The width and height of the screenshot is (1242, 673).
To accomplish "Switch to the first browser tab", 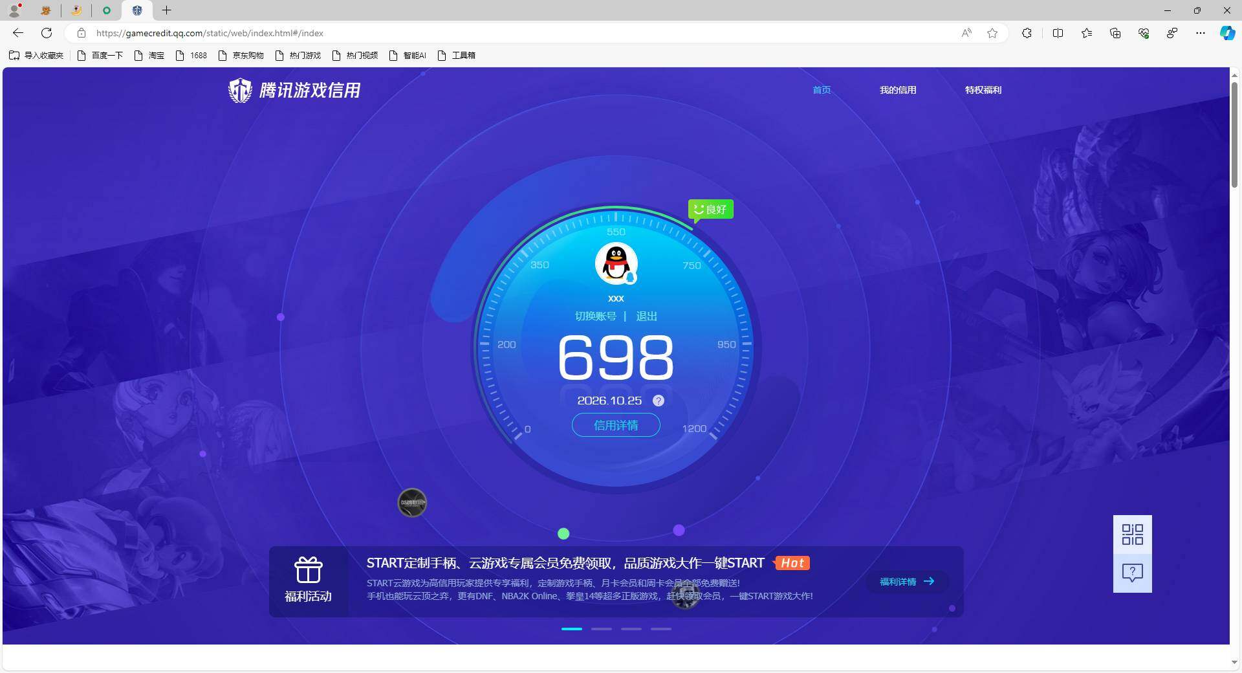I will (x=45, y=10).
